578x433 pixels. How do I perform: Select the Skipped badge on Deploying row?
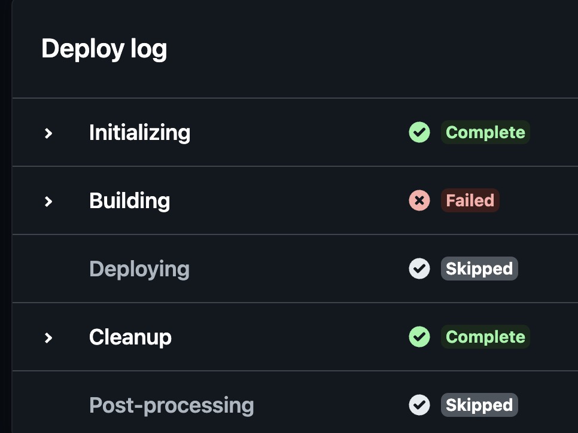[x=479, y=269]
